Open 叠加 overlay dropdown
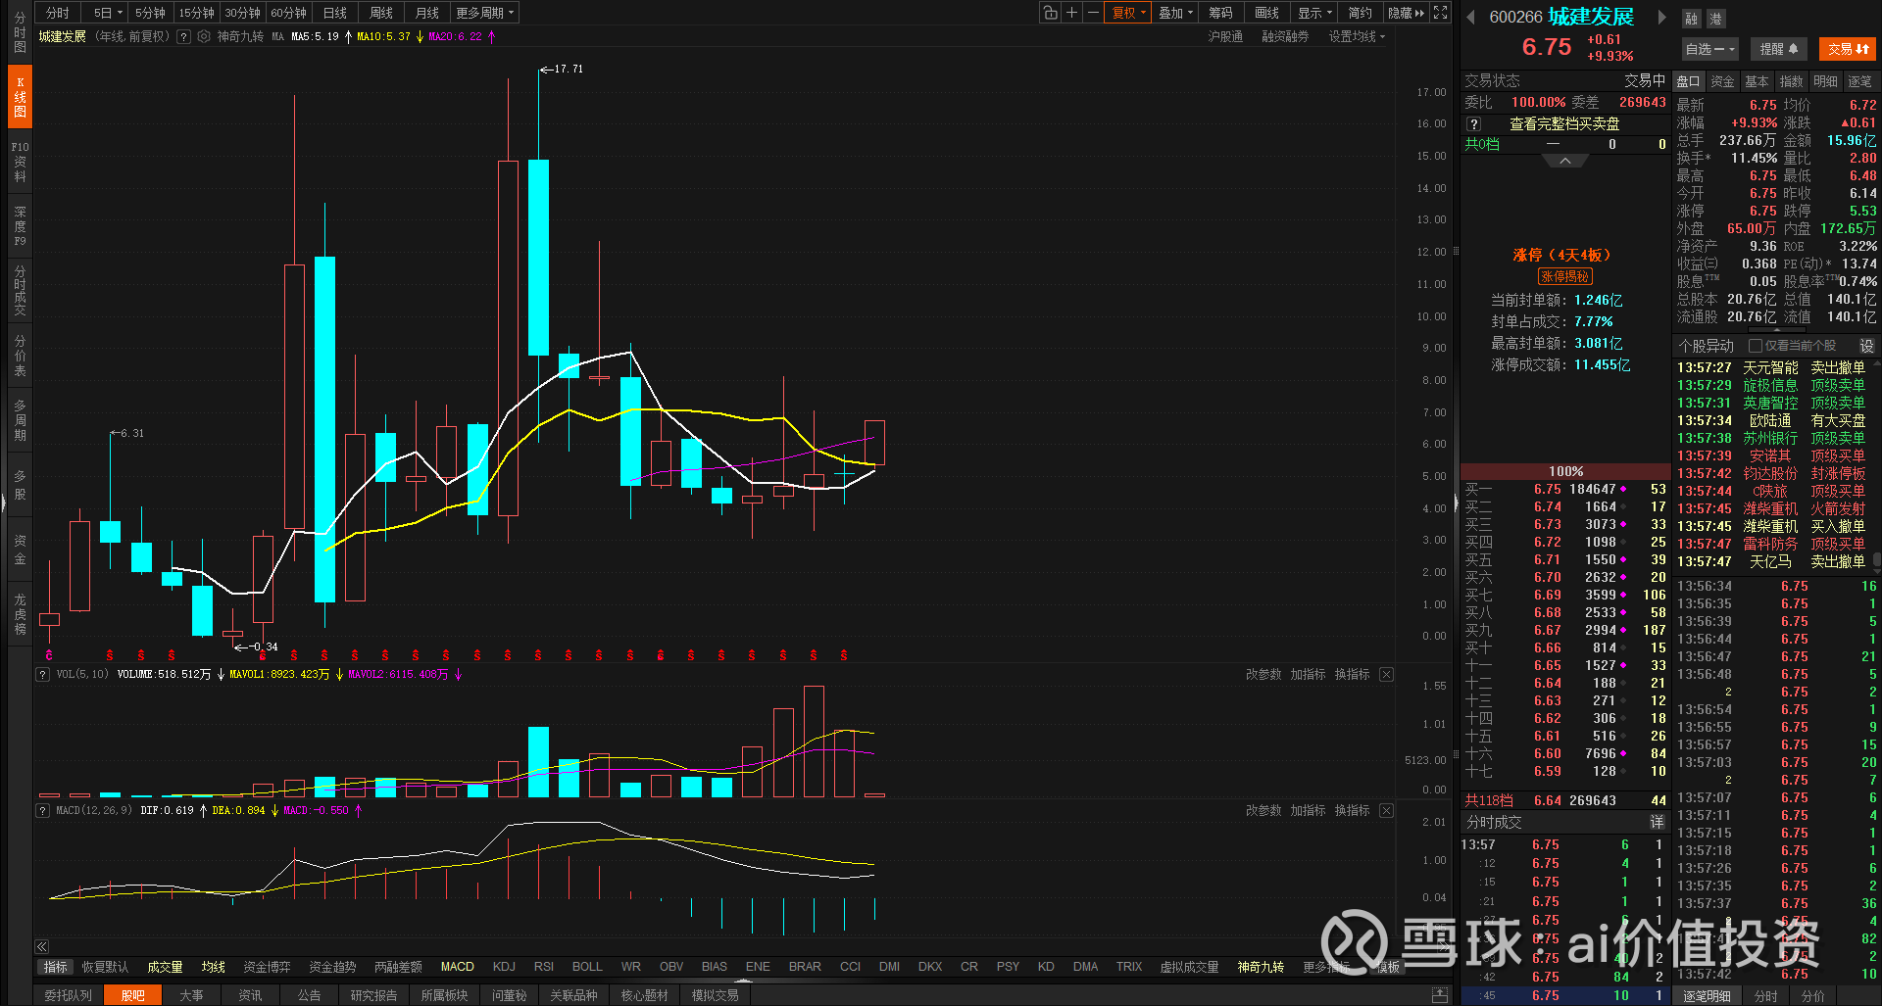Image resolution: width=1882 pixels, height=1006 pixels. pyautogui.click(x=1175, y=13)
